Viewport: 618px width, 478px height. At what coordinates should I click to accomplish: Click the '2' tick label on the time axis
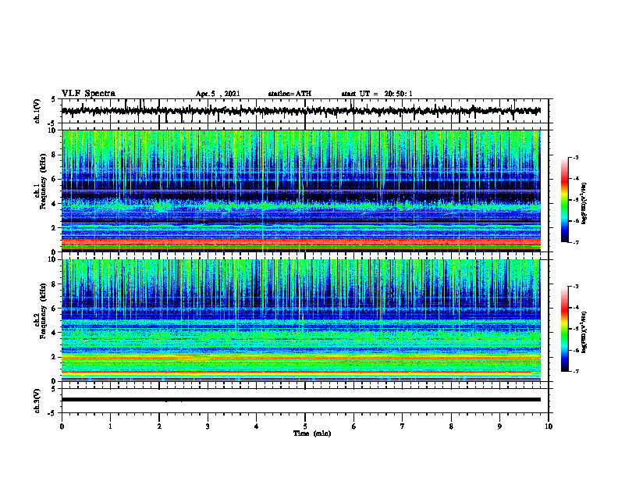click(159, 426)
